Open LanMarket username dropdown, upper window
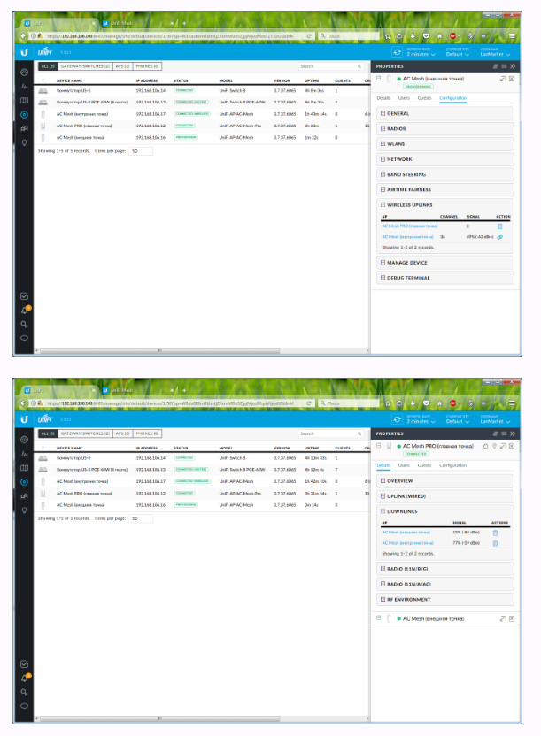541x736 pixels. point(495,52)
